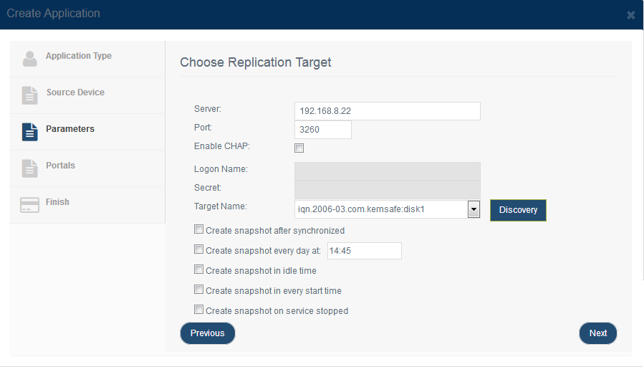Click the Discovery button
644x367 pixels.
point(518,210)
